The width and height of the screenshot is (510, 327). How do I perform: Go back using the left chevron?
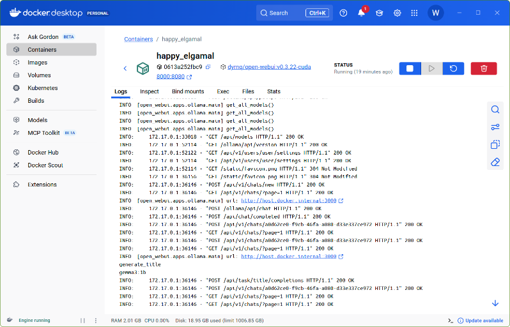125,68
